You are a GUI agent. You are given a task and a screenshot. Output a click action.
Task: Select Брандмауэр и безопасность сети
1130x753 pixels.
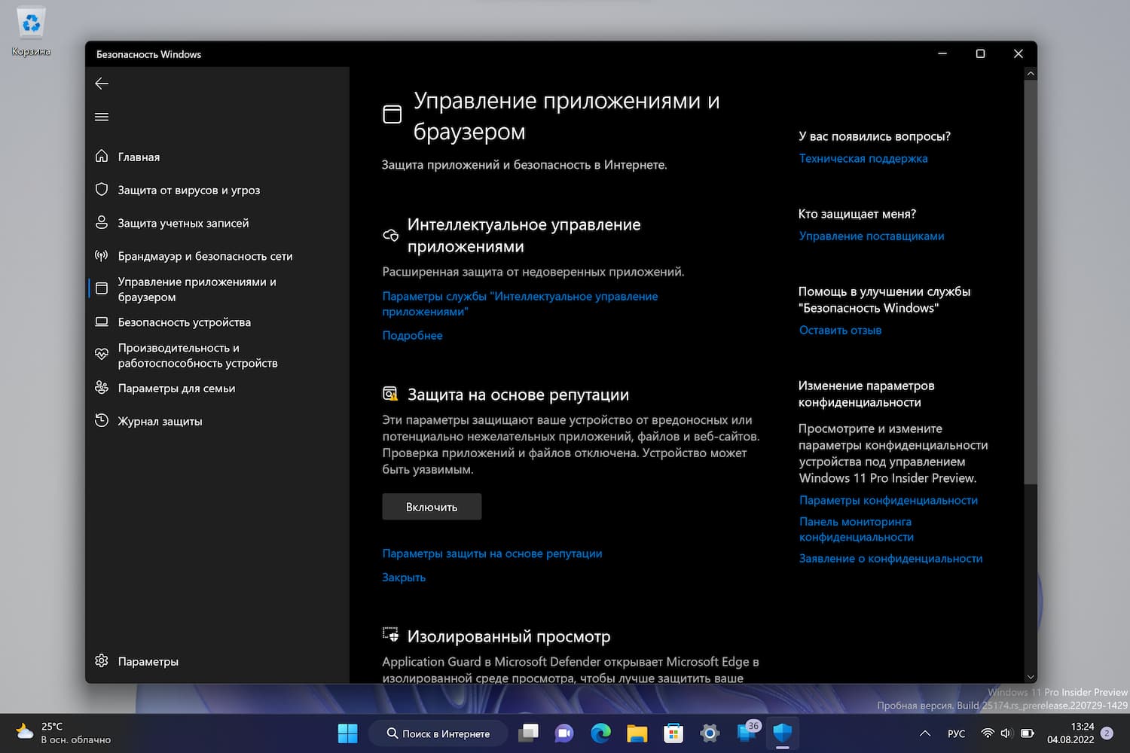pyautogui.click(x=203, y=255)
